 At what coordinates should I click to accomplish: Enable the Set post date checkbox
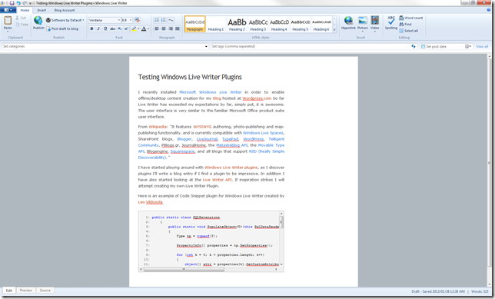coord(423,46)
